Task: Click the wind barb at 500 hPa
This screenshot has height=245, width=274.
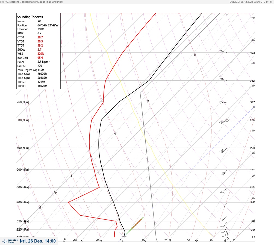Action: pos(224,172)
